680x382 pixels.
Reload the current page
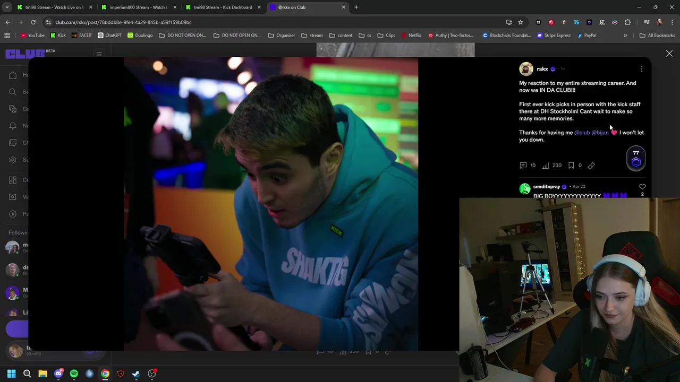[33, 22]
